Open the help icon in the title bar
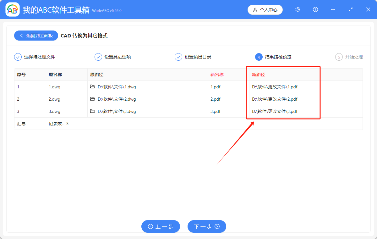 315,9
